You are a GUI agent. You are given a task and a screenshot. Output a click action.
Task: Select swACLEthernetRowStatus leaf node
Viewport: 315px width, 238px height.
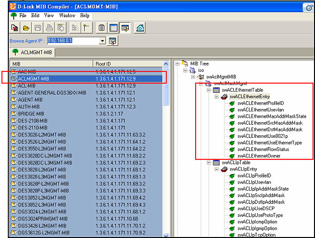[x=263, y=149]
